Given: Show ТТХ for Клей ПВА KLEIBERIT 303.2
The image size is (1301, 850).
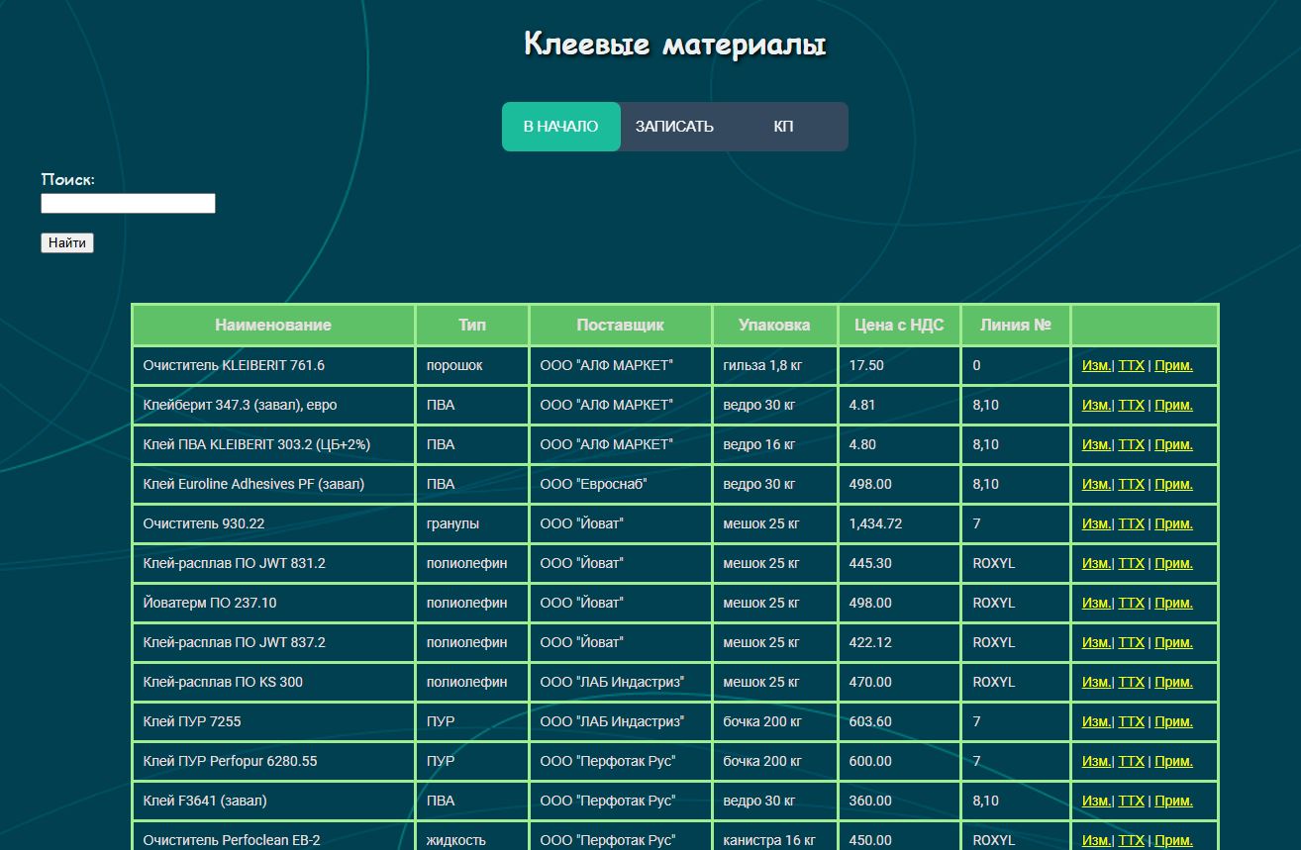Looking at the screenshot, I should 1131,444.
